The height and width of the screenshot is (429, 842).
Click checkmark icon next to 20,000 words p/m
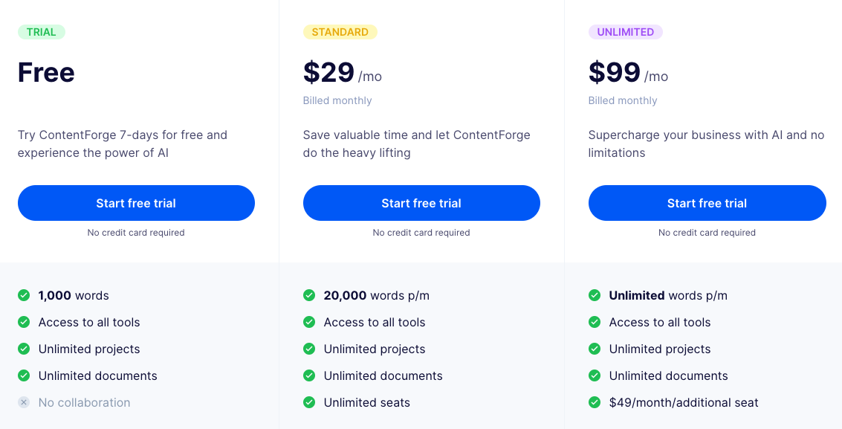[309, 295]
